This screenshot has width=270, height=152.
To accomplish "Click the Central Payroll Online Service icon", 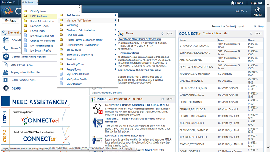I will (6, 57).
